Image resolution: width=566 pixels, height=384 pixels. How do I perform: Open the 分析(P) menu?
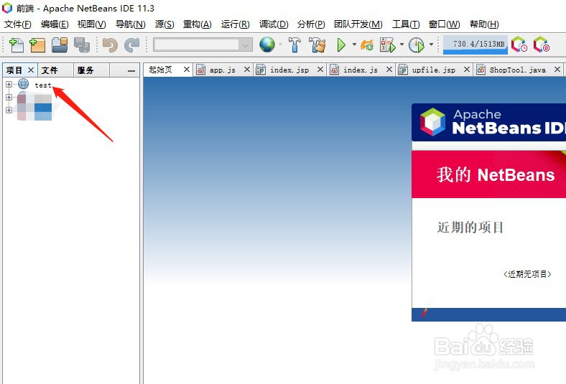pyautogui.click(x=311, y=24)
